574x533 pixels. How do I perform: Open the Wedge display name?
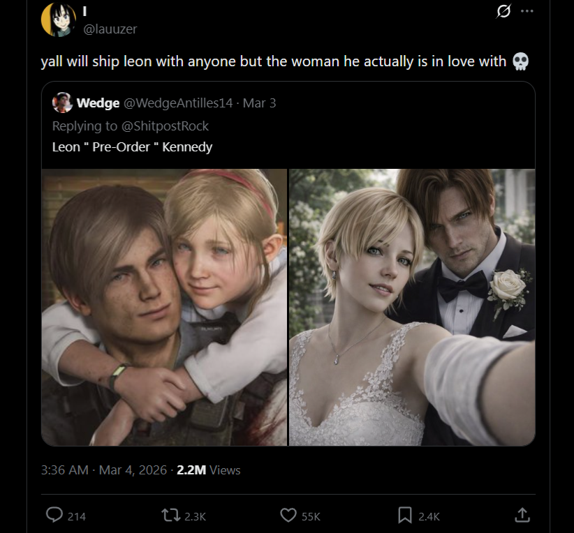point(98,103)
